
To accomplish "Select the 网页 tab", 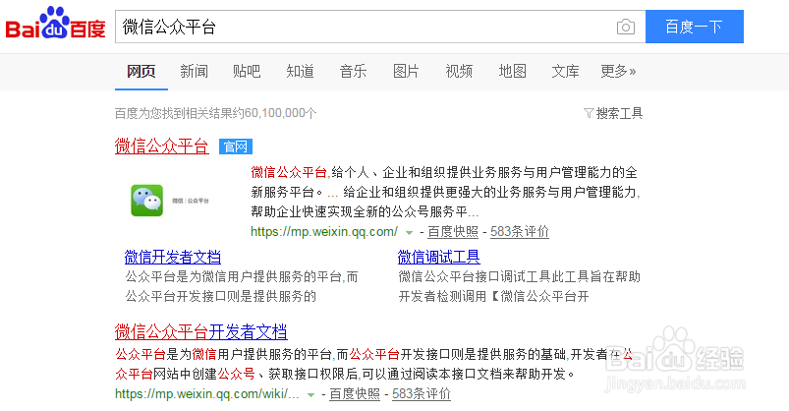I will pos(141,72).
